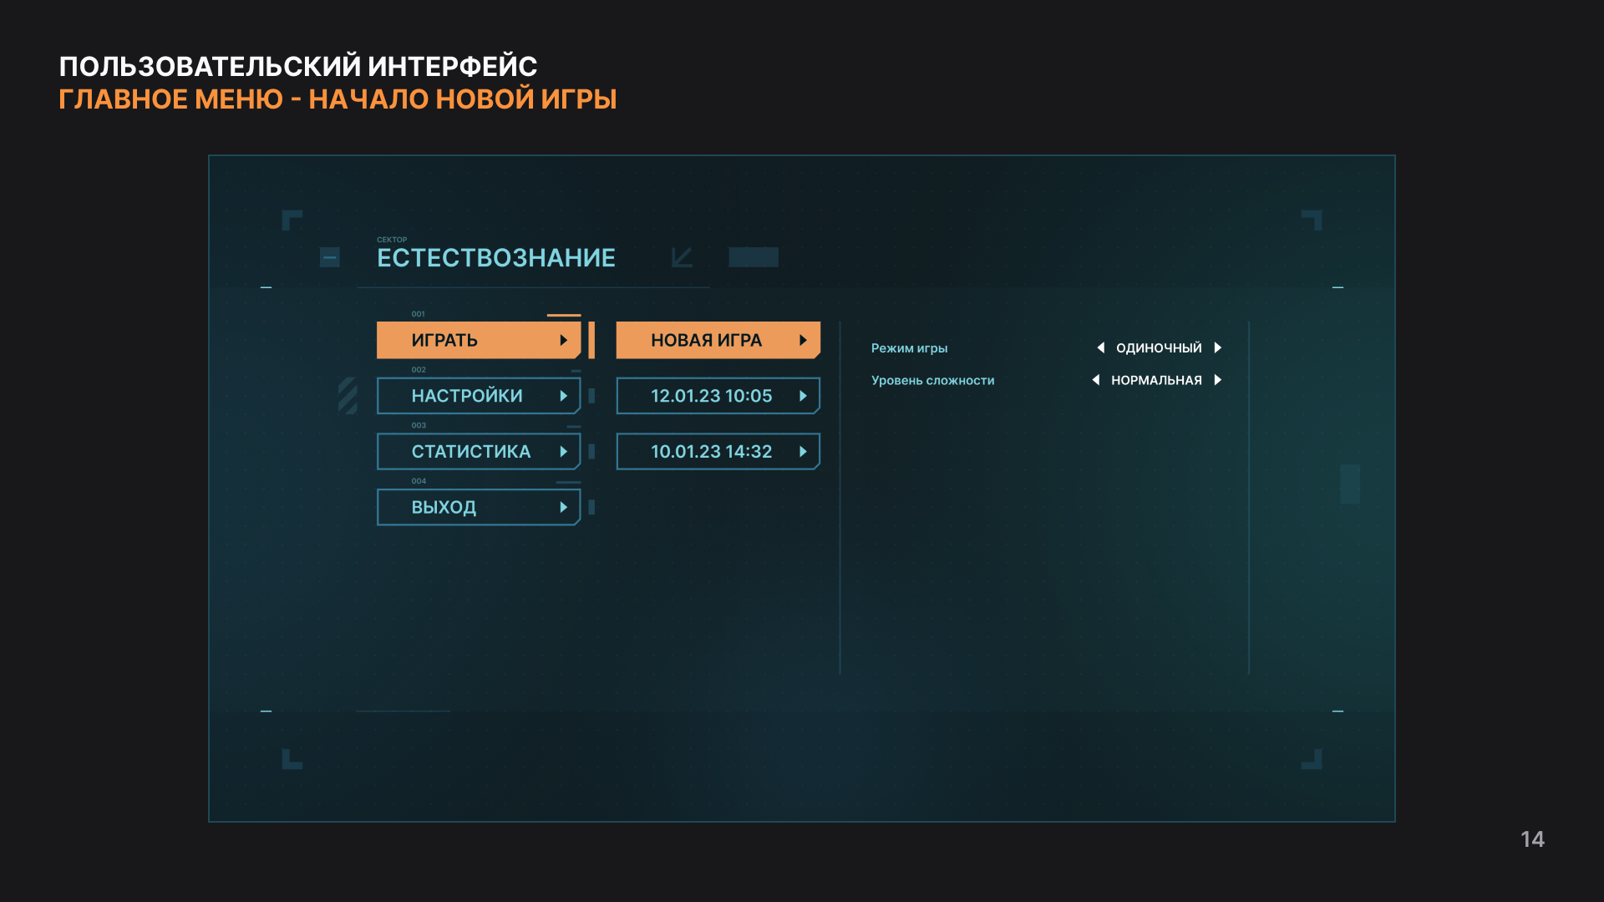Start via НОВАЯ ИГРА button
Viewport: 1604px width, 902px height.
point(707,340)
